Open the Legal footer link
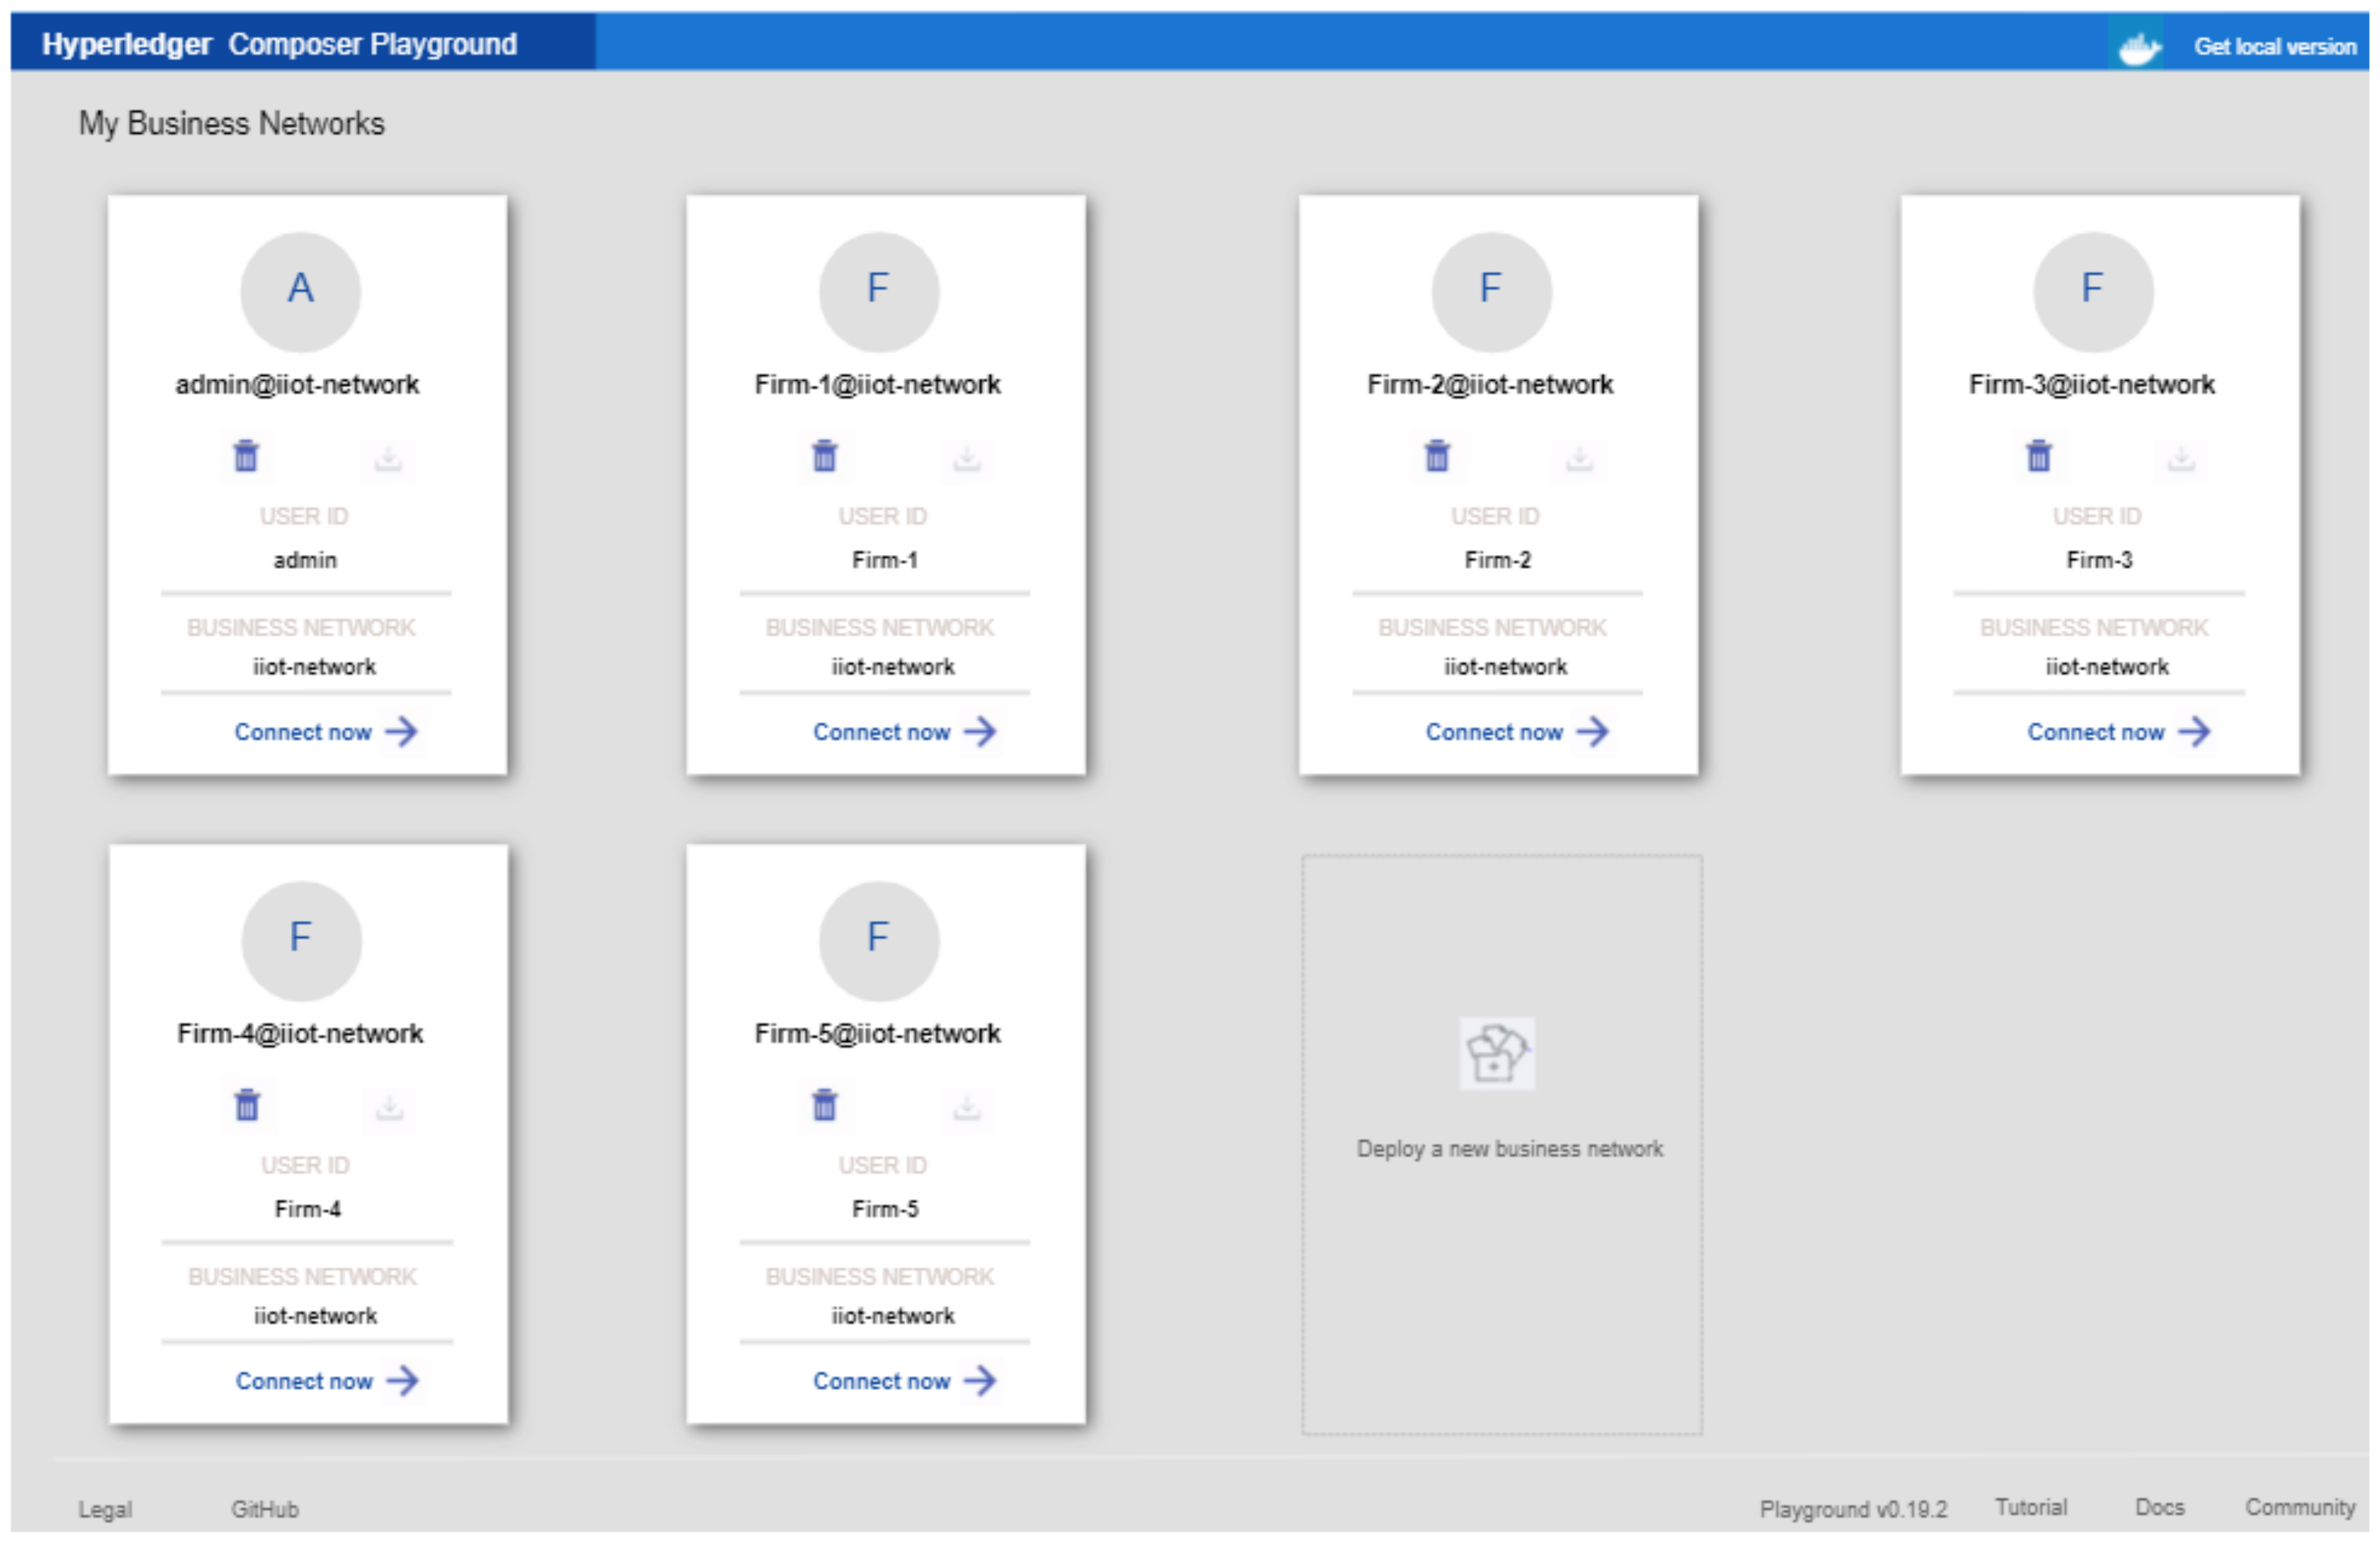The image size is (2380, 1543). pos(105,1509)
